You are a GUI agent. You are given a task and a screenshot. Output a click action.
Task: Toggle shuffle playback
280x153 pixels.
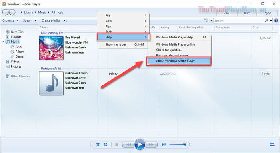98,145
